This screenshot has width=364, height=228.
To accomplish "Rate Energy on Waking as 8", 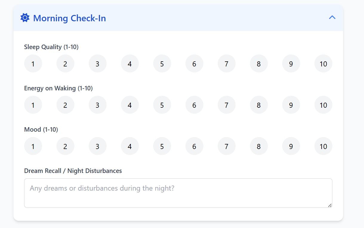I will [259, 105].
